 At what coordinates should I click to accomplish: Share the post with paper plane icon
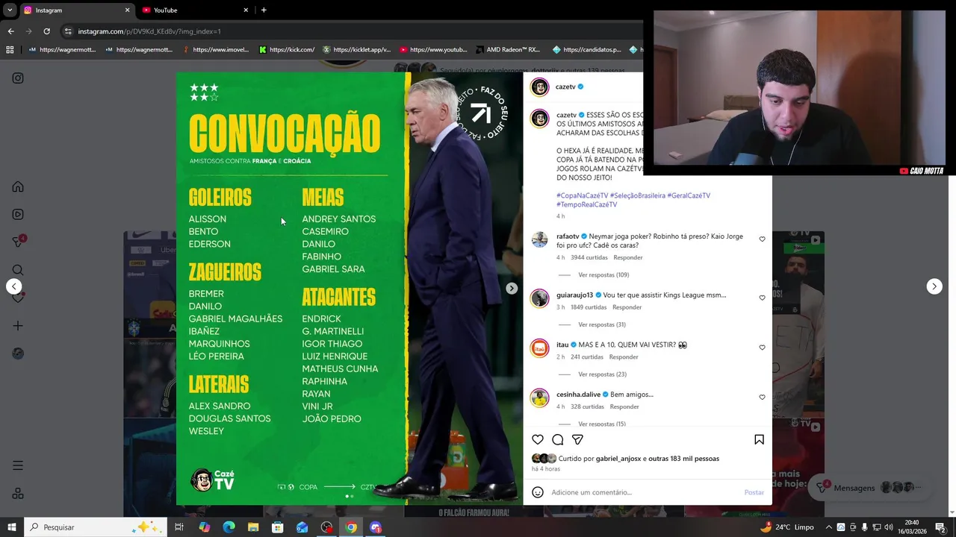[x=577, y=439]
